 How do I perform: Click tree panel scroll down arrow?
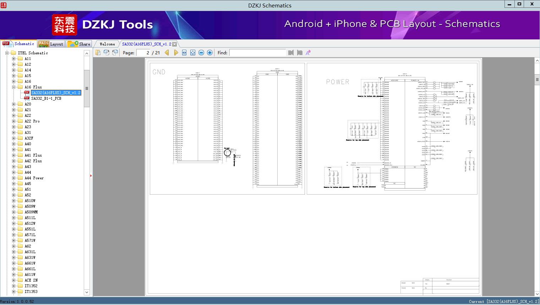pos(87,292)
